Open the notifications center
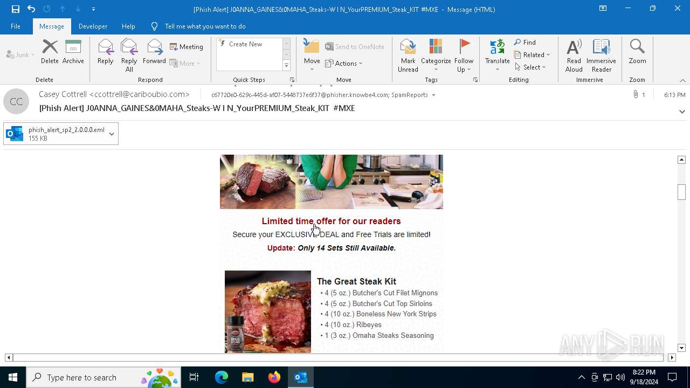Image resolution: width=690 pixels, height=388 pixels. tap(672, 377)
